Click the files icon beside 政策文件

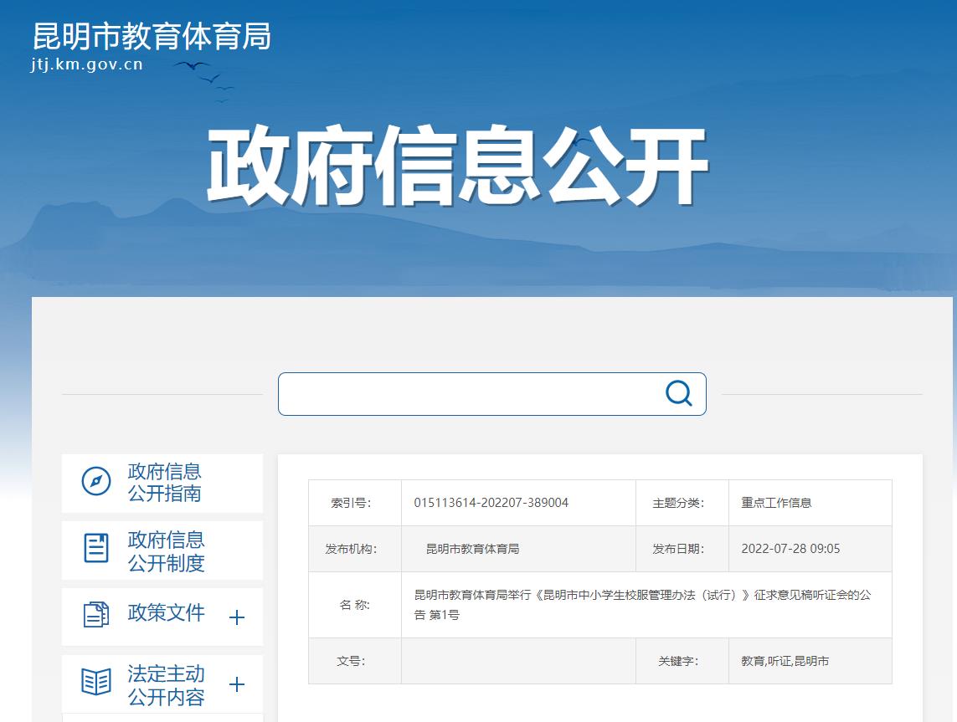tap(96, 615)
